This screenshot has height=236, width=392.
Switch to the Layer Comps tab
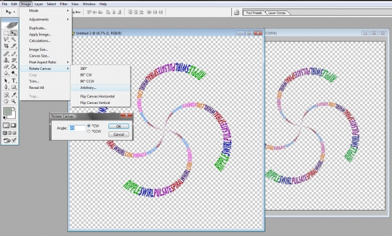[277, 13]
